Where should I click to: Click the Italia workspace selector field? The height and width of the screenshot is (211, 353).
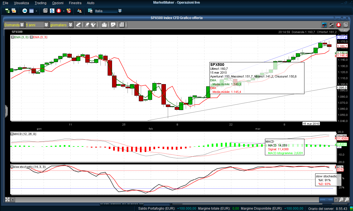coord(106,11)
